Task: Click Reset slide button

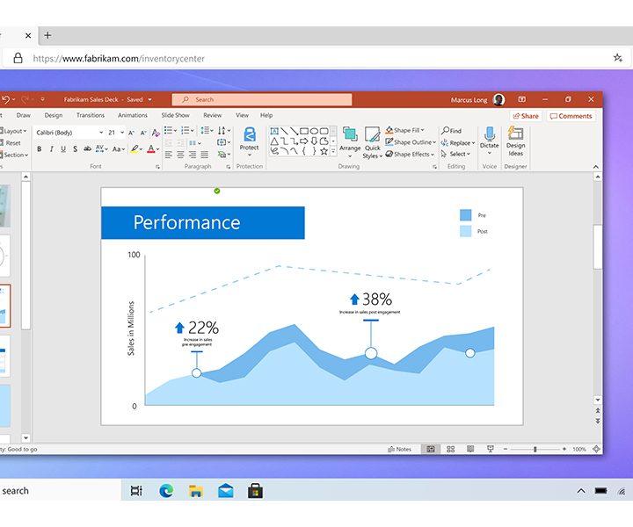Action: [11, 143]
